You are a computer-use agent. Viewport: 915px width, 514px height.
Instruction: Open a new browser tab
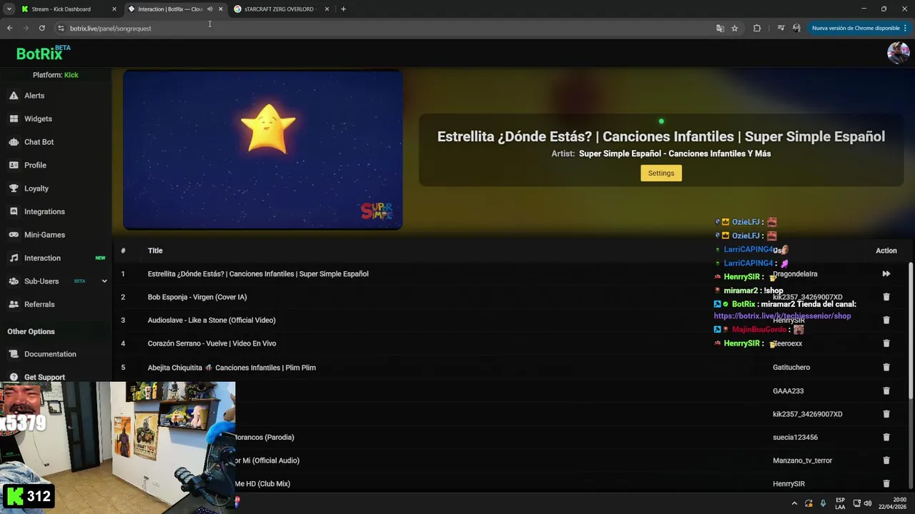[343, 9]
